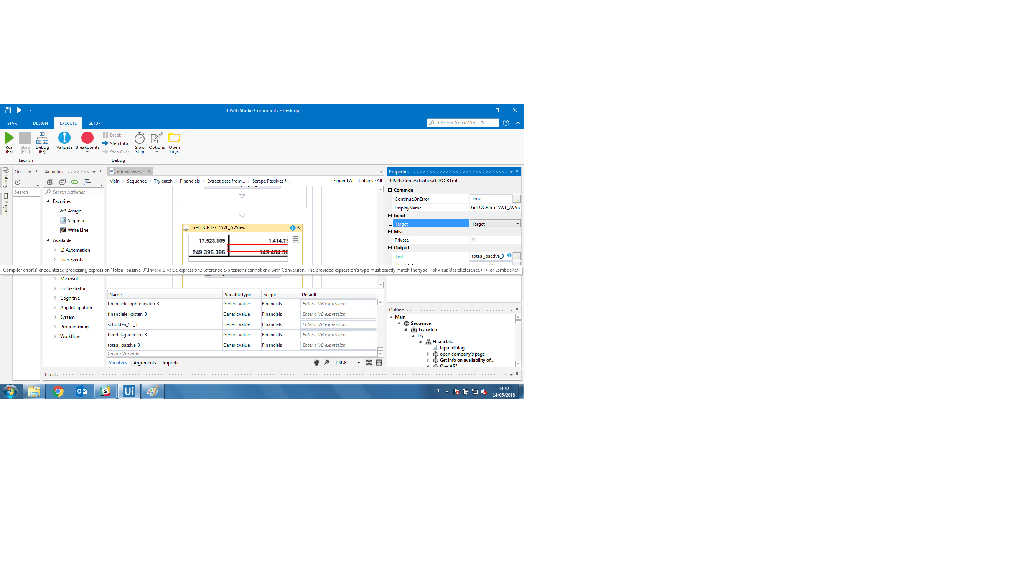This screenshot has height=583, width=1028.
Task: Collapse the Output property group
Action: 390,248
